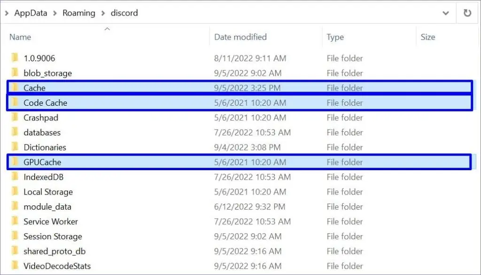The image size is (481, 275).
Task: Sort files by the Date modified column
Action: [241, 37]
